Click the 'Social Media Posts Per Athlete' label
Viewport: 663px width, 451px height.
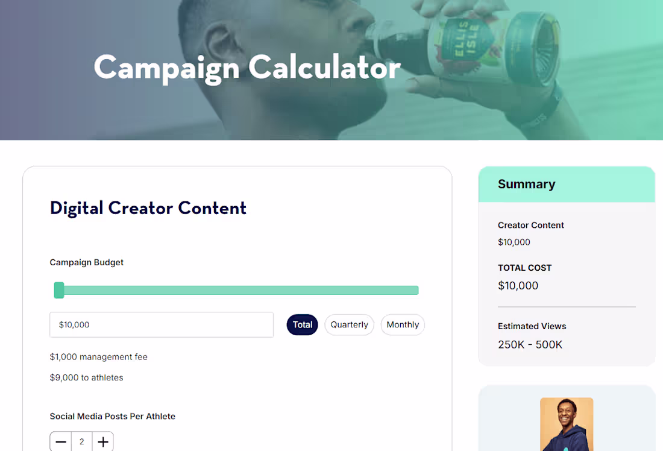[112, 416]
